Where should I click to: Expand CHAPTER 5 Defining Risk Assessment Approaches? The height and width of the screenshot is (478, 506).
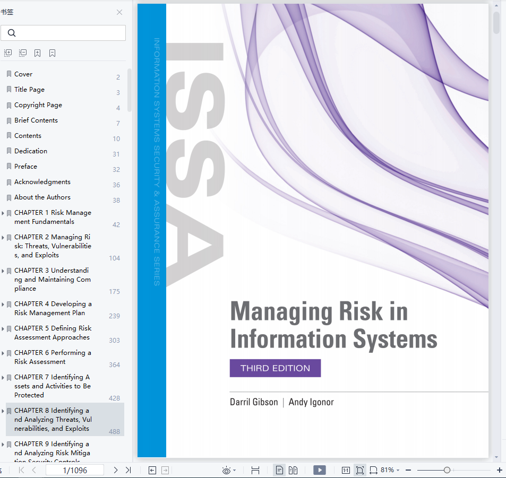point(3,329)
